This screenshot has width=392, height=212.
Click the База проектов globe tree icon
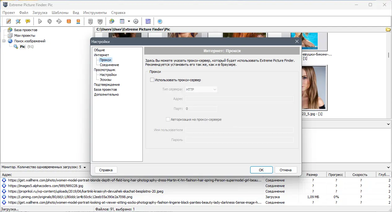10,30
